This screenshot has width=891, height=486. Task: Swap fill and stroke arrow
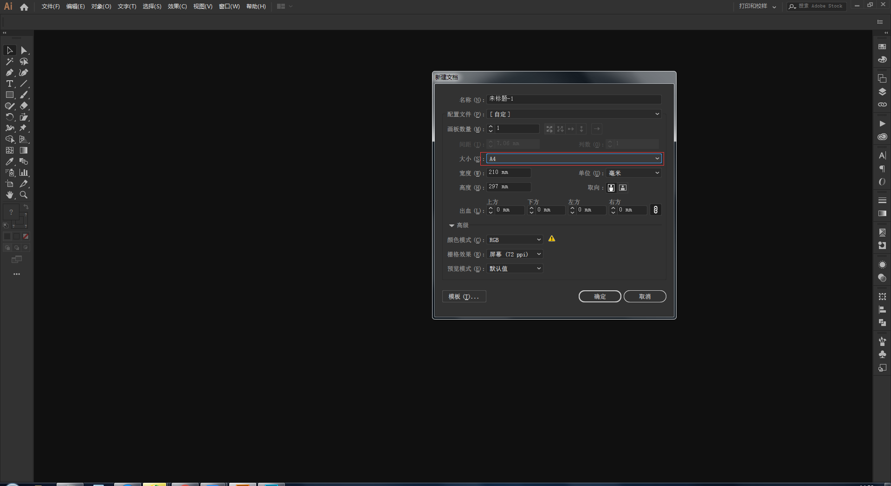(26, 207)
